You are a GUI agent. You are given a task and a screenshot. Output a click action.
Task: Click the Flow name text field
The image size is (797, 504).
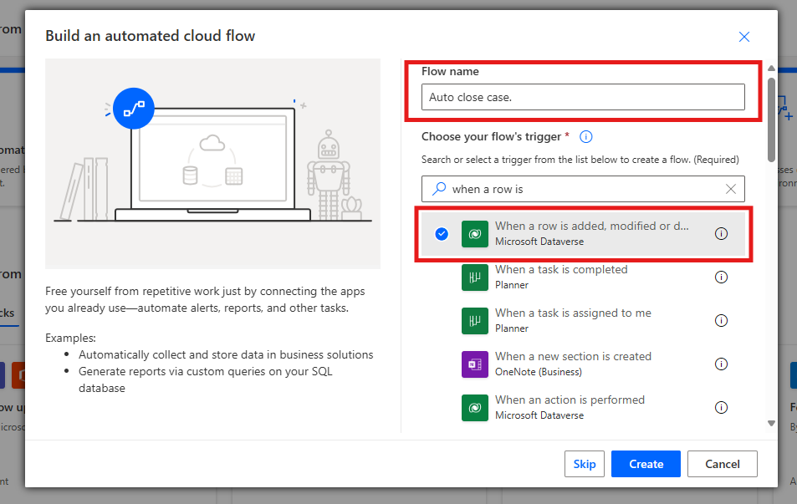point(582,97)
